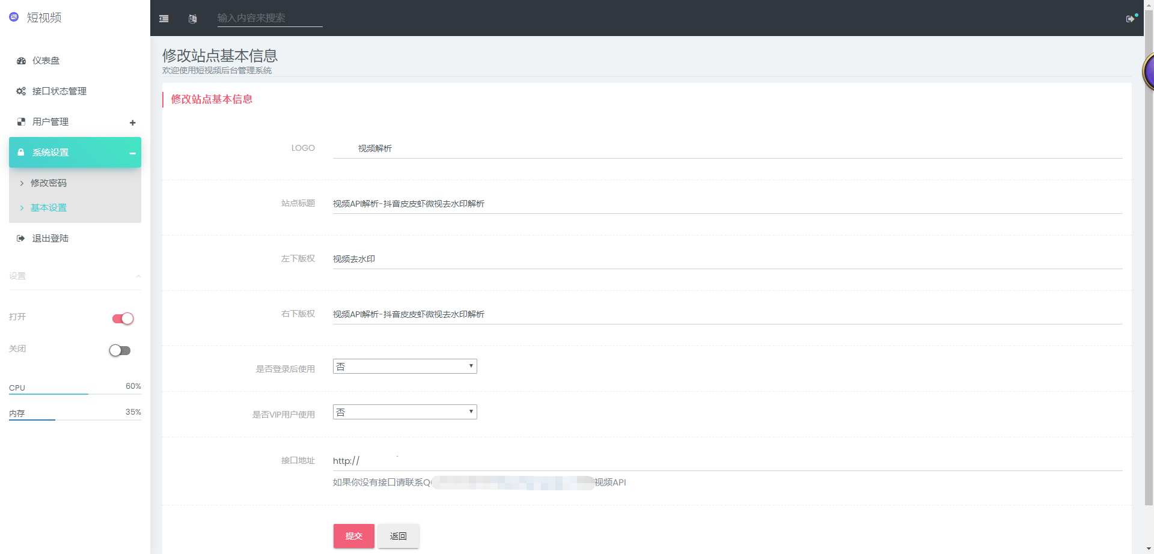Click the hamburger menu toggle icon
The image size is (1154, 554).
click(x=163, y=19)
